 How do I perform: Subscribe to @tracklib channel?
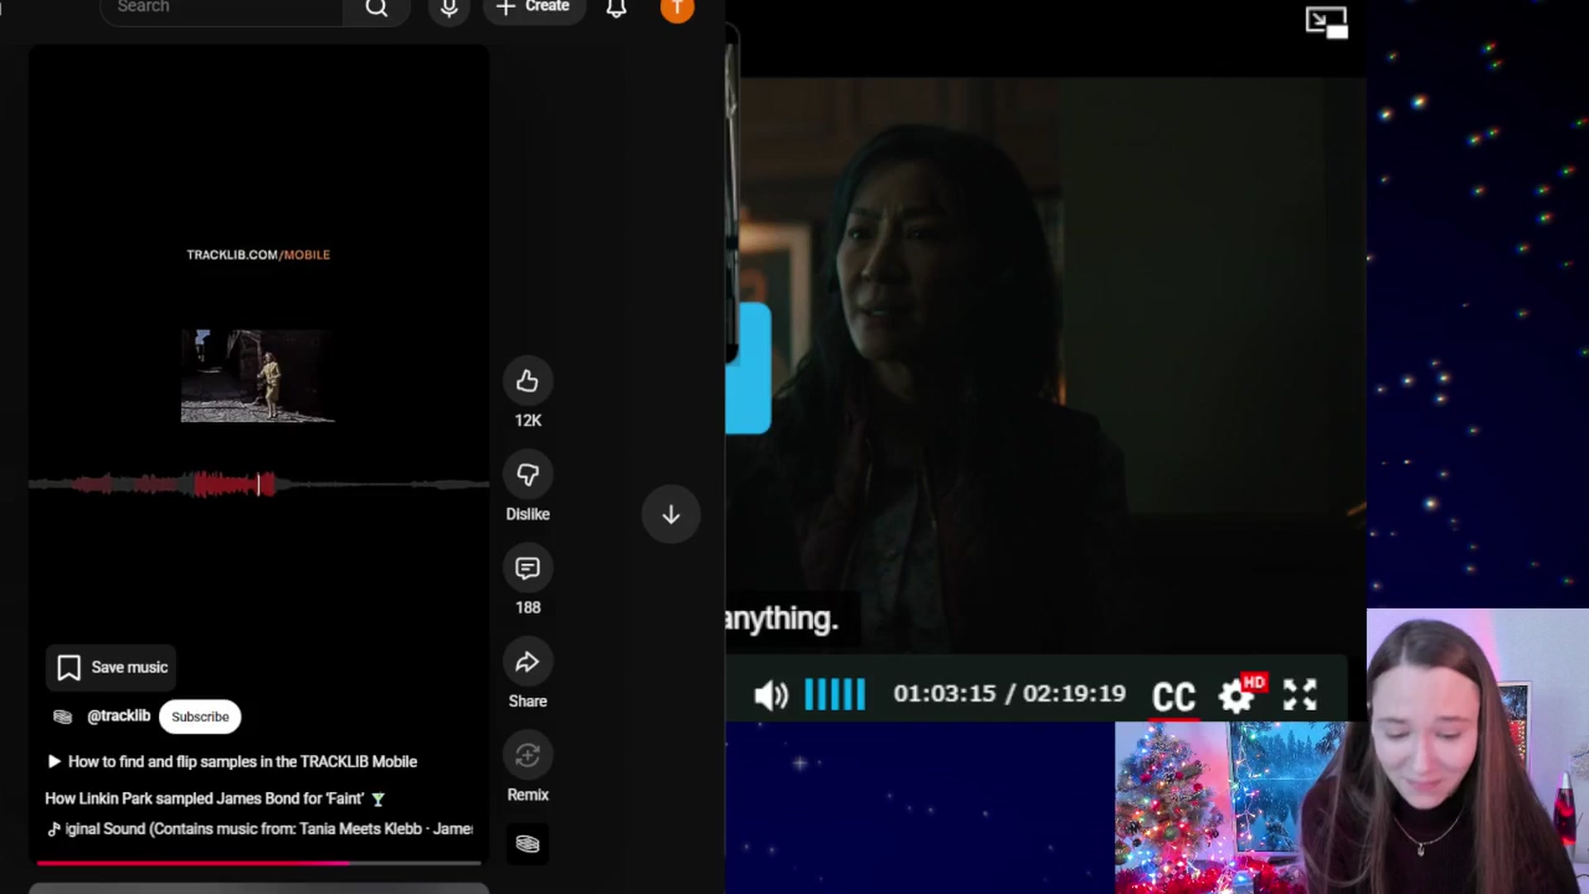coord(200,717)
